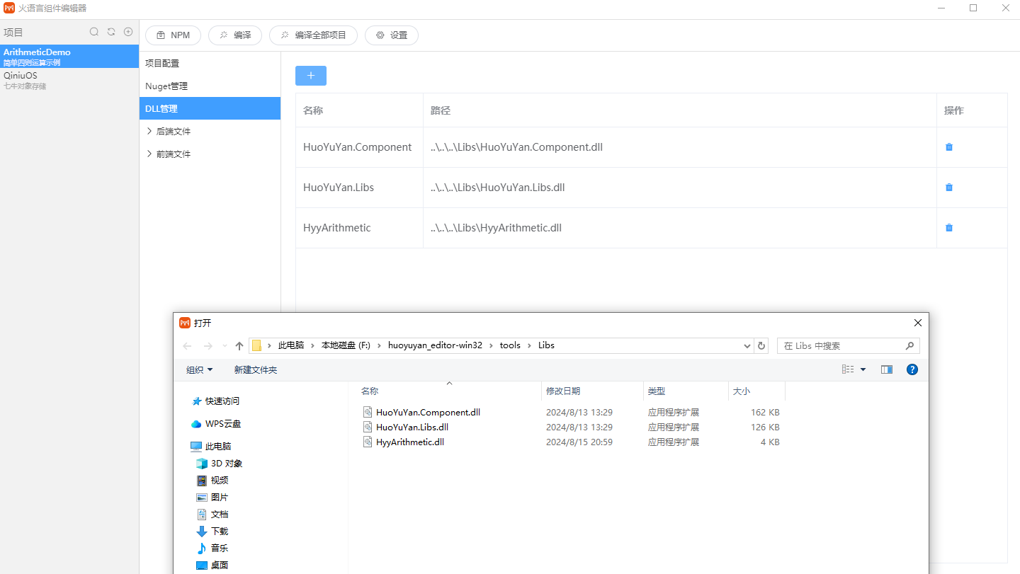
Task: Refresh the project list icon
Action: (x=111, y=32)
